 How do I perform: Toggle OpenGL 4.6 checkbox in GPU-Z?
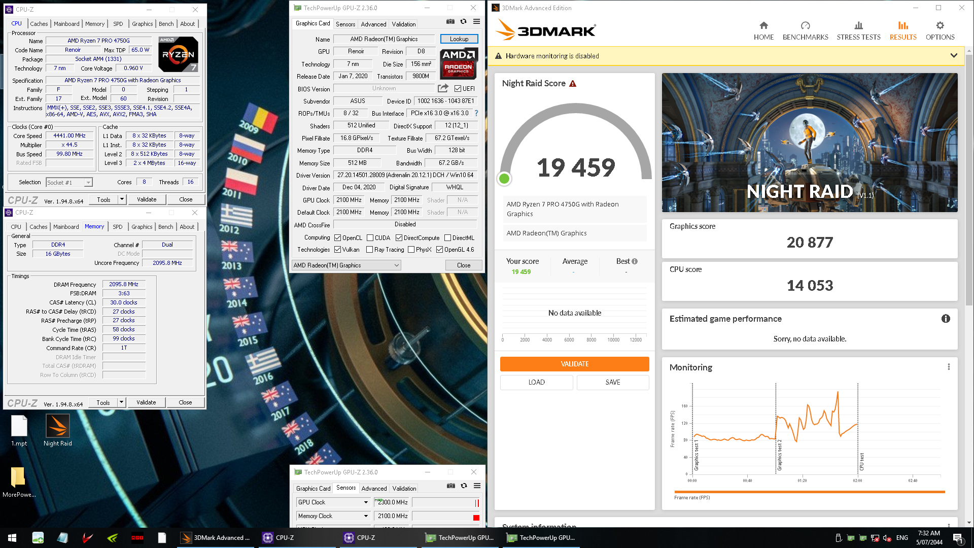tap(439, 250)
